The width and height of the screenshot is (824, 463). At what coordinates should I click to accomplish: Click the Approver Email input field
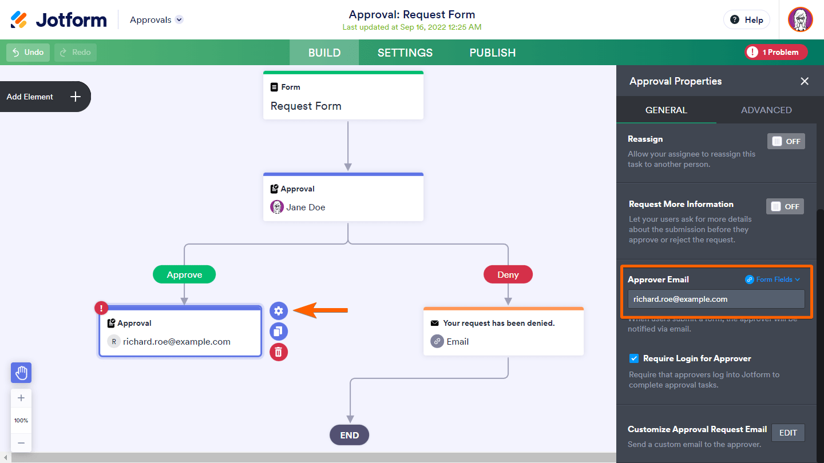716,299
